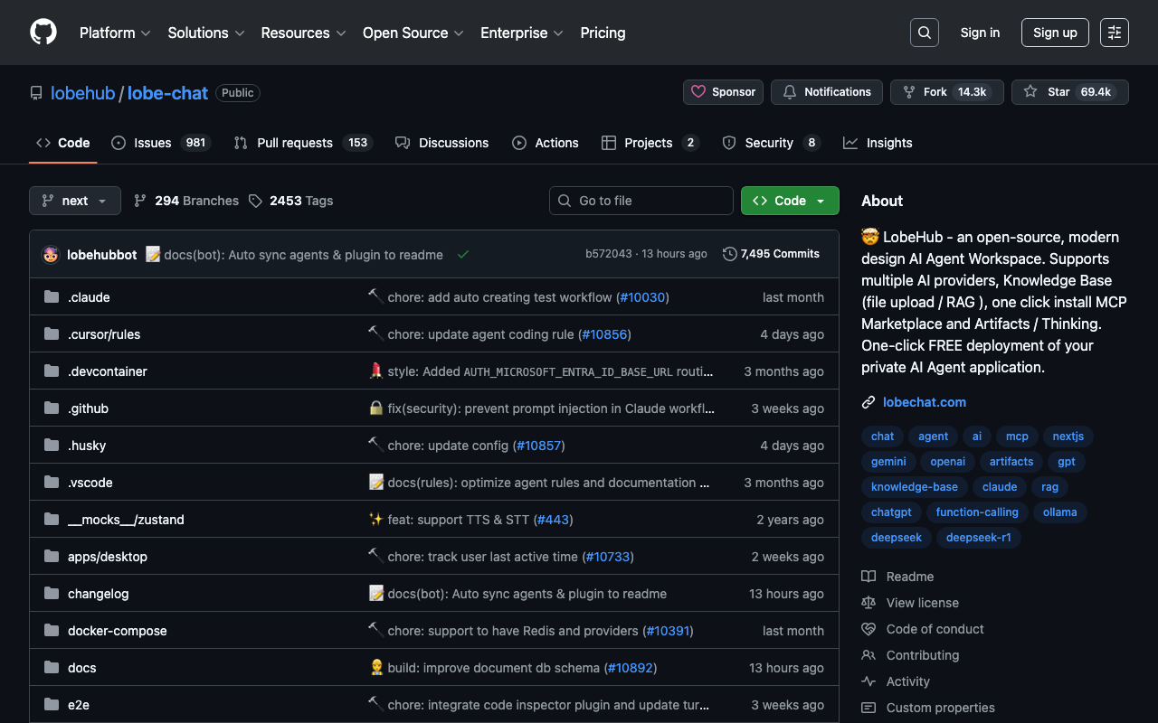Open the search magnifier icon in header
Image resolution: width=1158 pixels, height=723 pixels.
click(924, 33)
